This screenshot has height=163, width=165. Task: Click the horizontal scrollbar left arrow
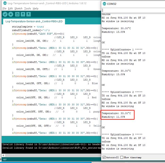(3, 155)
